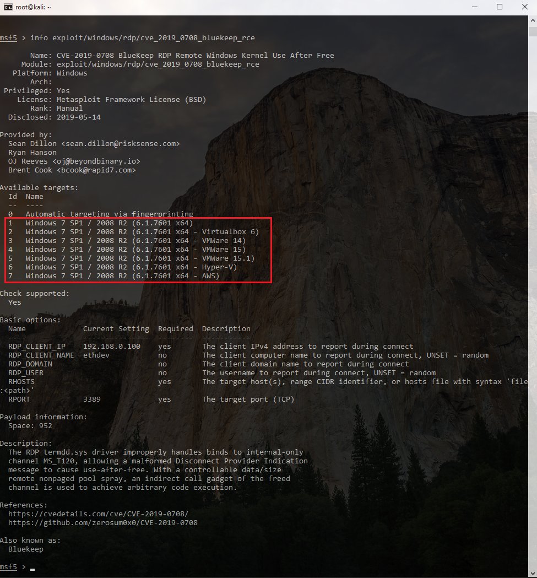
Task: Click target 2 'Virtualbox 6' row
Action: coord(133,232)
